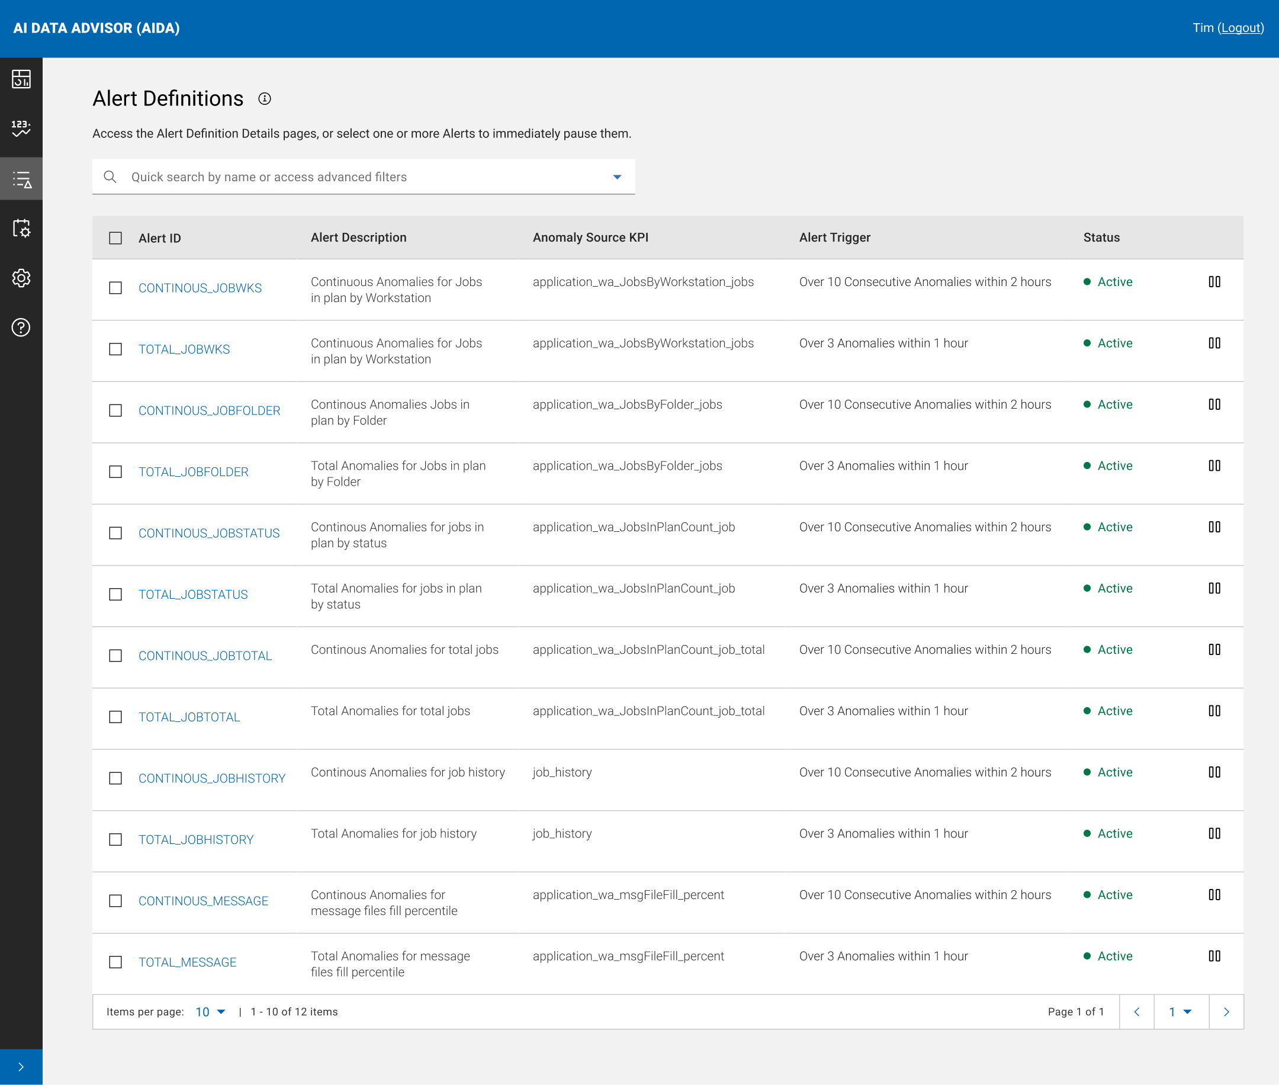Check the CONTINOUS_JOBHISTORY row checkbox

pos(115,778)
